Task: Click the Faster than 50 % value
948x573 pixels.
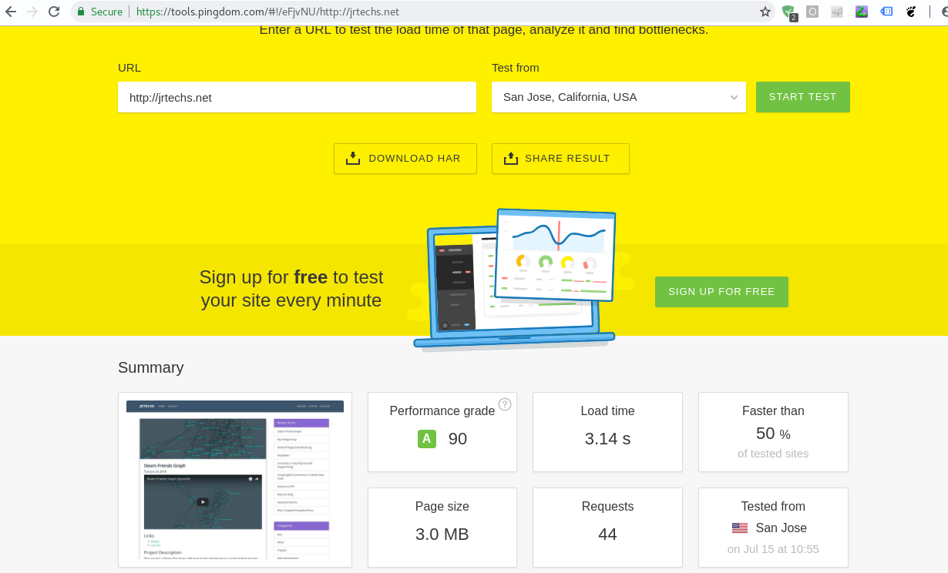Action: click(773, 434)
